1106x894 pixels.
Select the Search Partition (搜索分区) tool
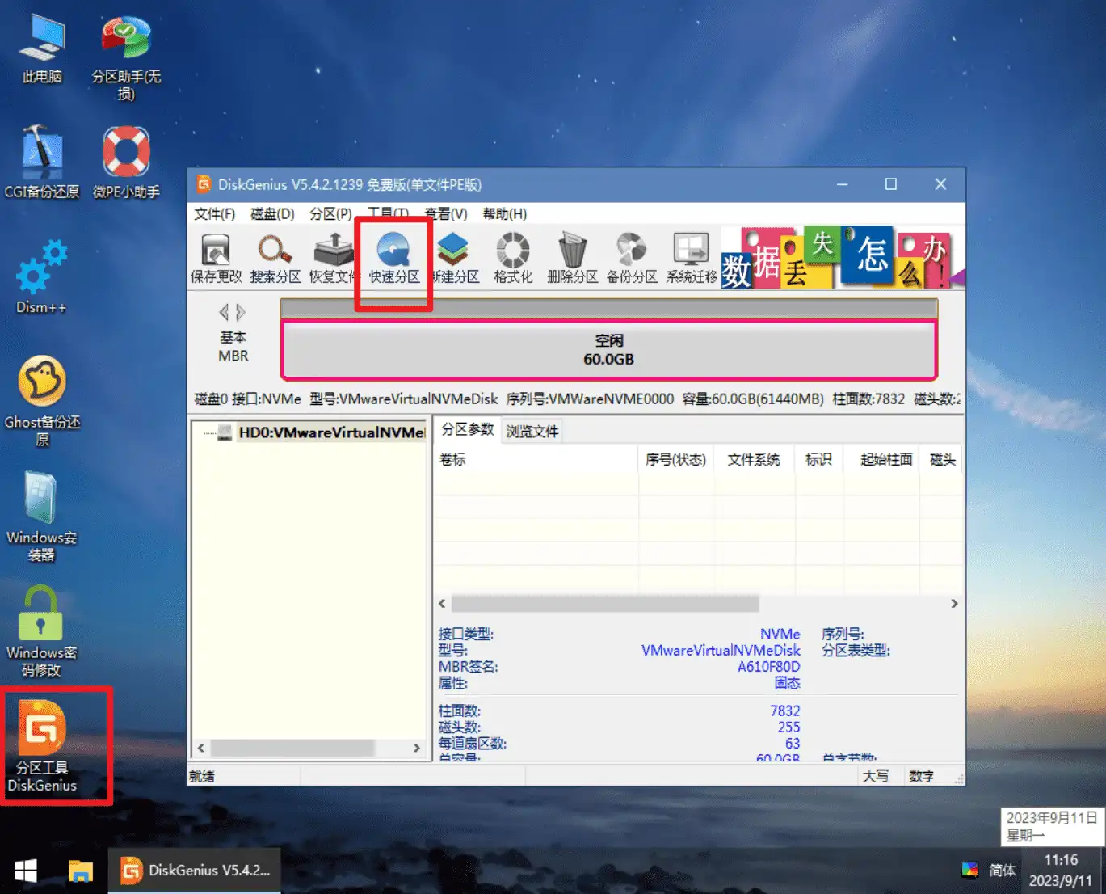(x=275, y=259)
